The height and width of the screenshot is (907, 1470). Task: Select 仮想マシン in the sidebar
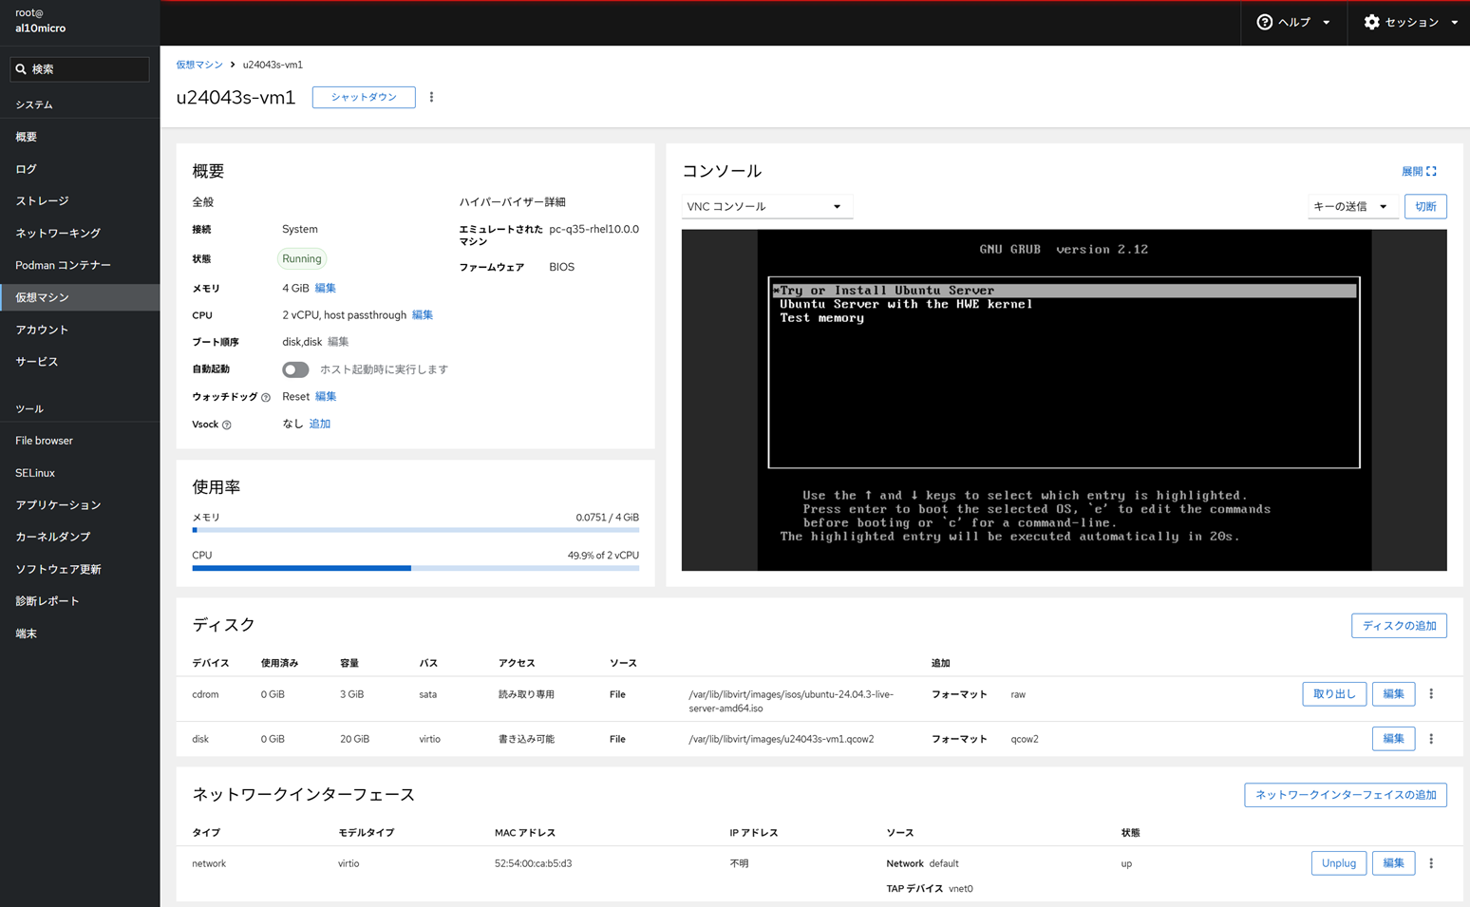click(80, 297)
